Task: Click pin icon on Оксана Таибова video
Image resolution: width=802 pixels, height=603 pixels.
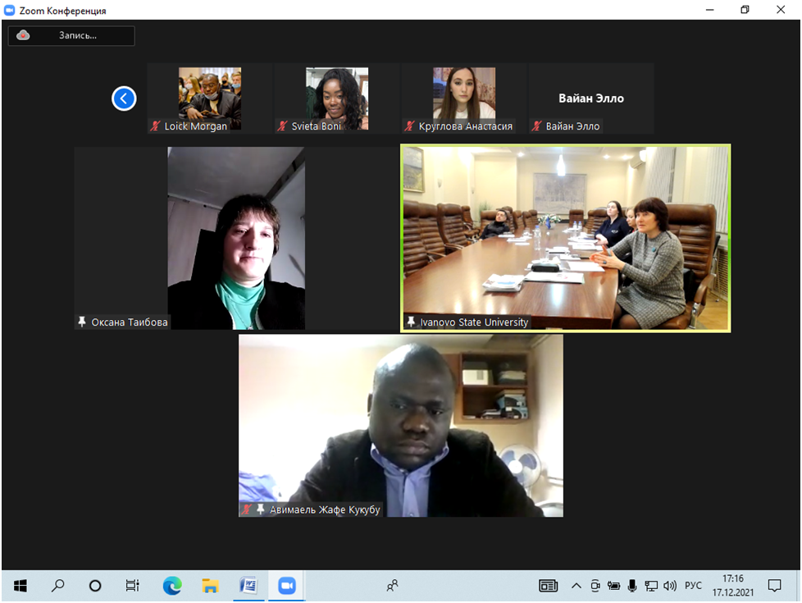Action: tap(82, 322)
